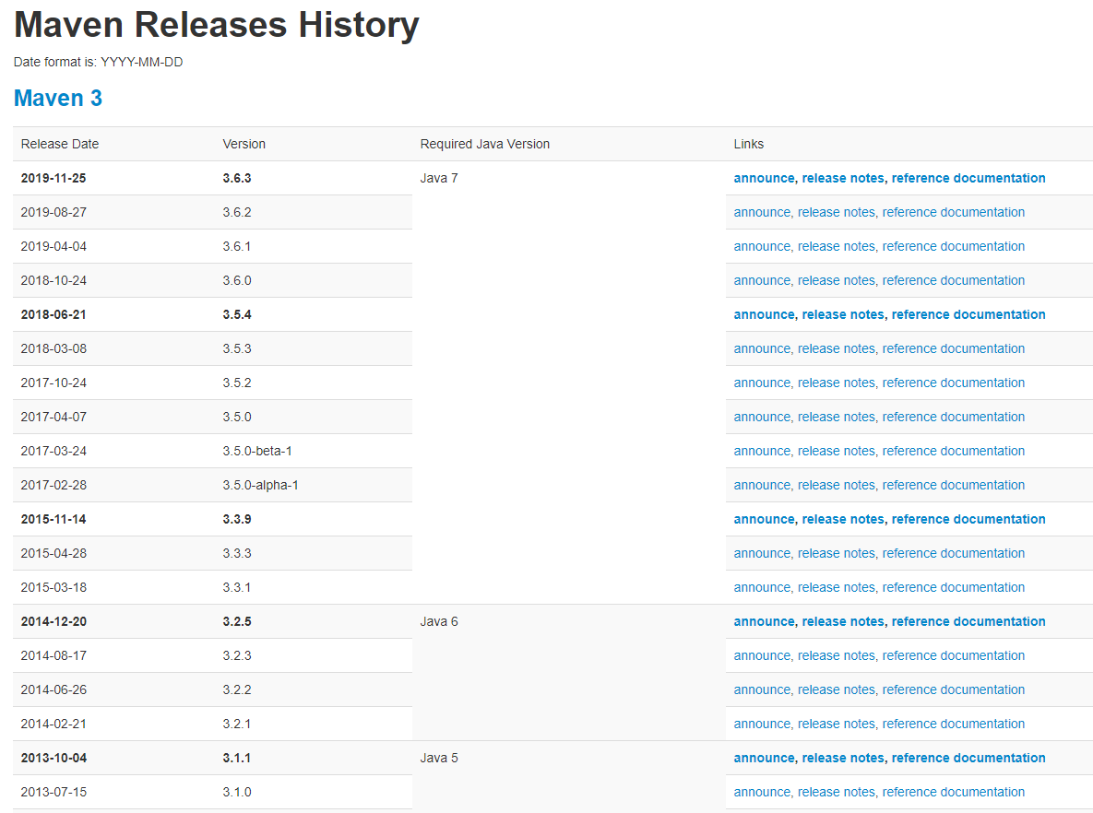Click the Links column header
1093x813 pixels.
[x=909, y=144]
